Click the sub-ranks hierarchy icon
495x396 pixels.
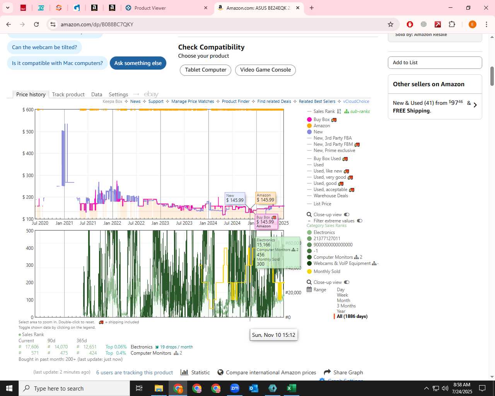pos(346,111)
